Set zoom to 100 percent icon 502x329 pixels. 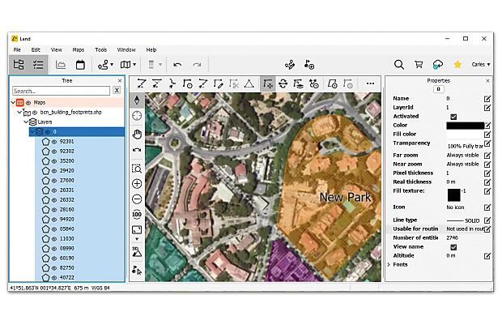pyautogui.click(x=137, y=214)
